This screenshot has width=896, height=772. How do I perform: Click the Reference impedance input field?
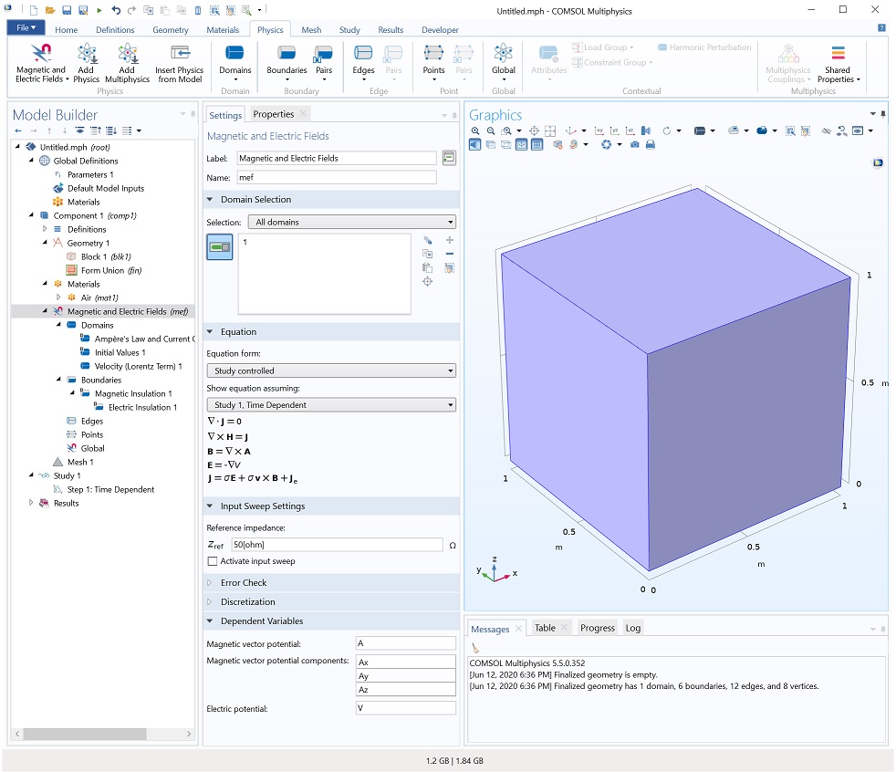[336, 545]
